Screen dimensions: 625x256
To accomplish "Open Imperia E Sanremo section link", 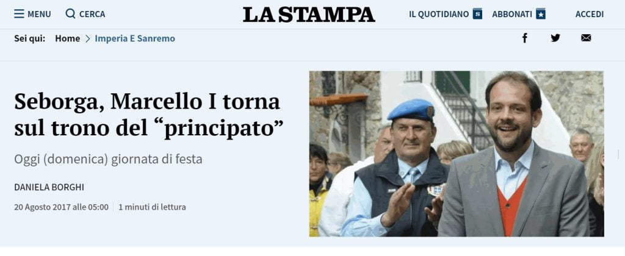I will pos(135,38).
